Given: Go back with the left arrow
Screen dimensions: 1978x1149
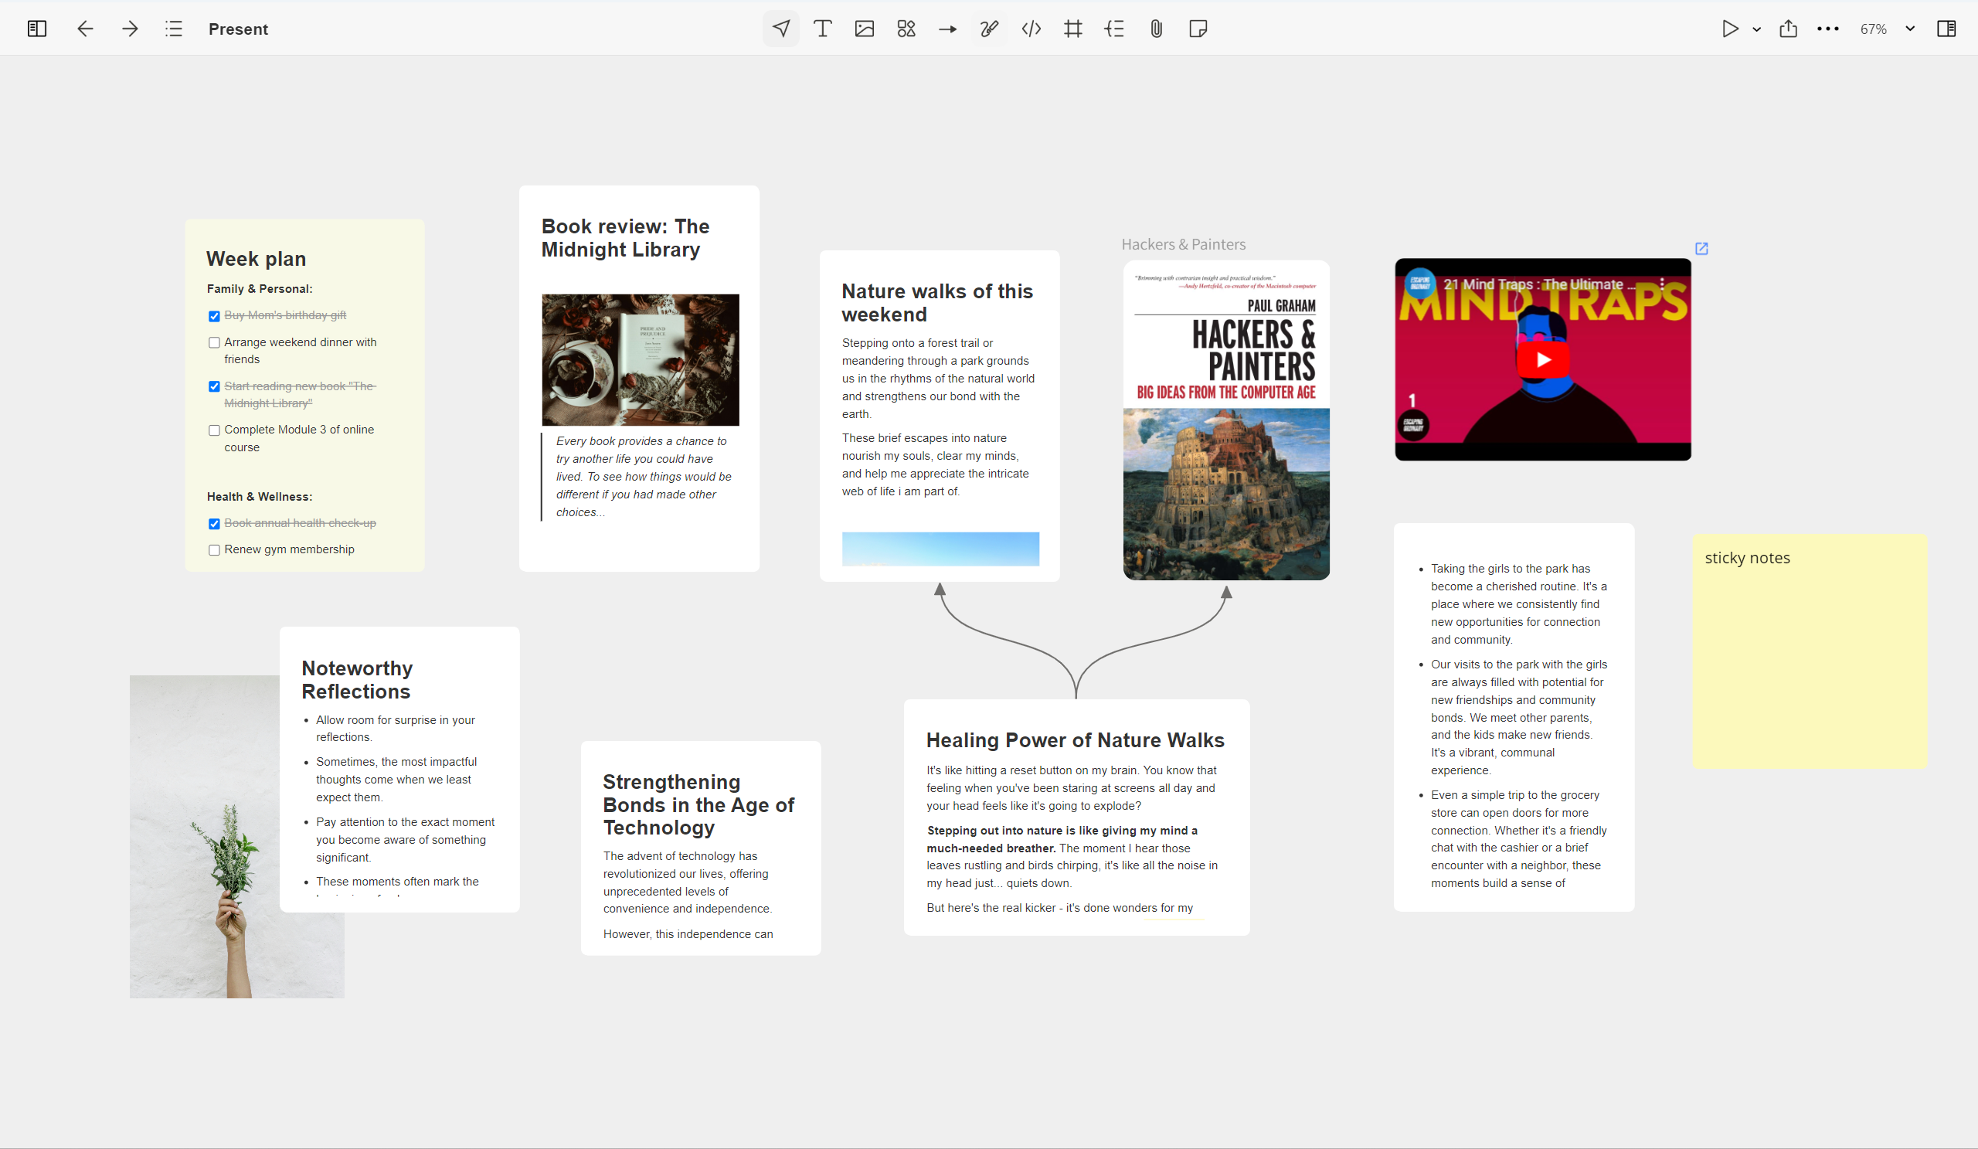Looking at the screenshot, I should (85, 29).
